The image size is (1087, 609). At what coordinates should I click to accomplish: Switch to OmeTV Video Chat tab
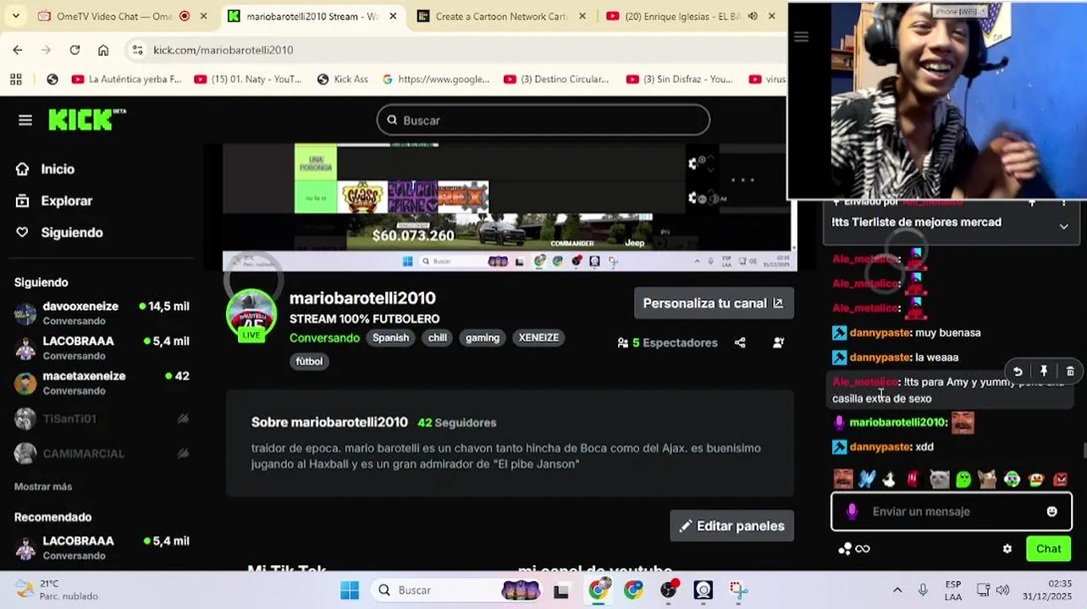pos(119,16)
